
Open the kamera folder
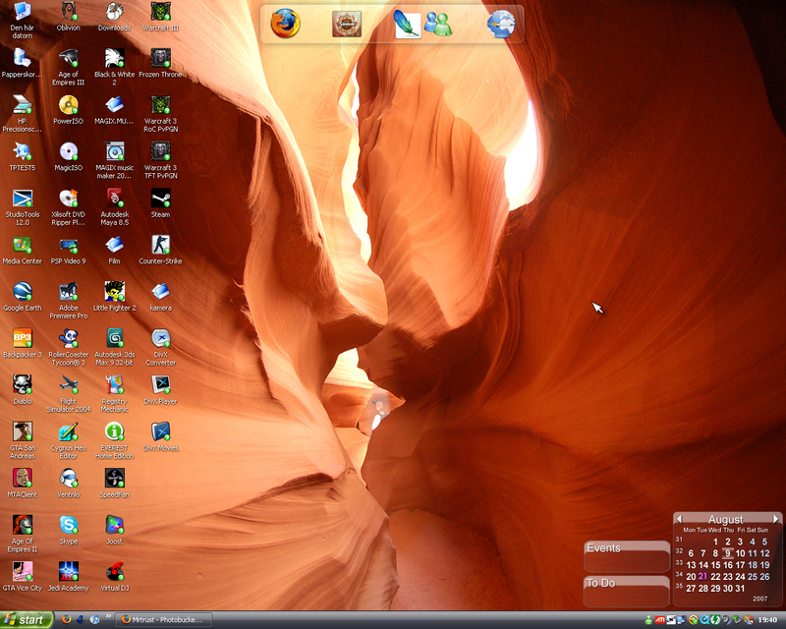coord(160,292)
